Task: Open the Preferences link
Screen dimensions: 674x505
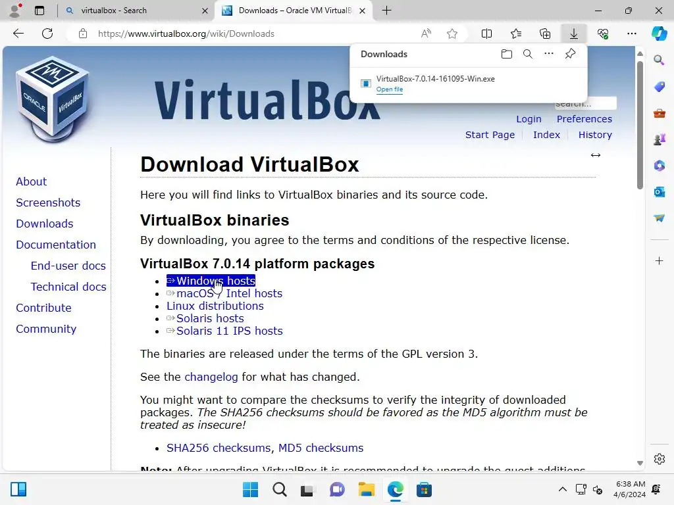Action: 584,119
